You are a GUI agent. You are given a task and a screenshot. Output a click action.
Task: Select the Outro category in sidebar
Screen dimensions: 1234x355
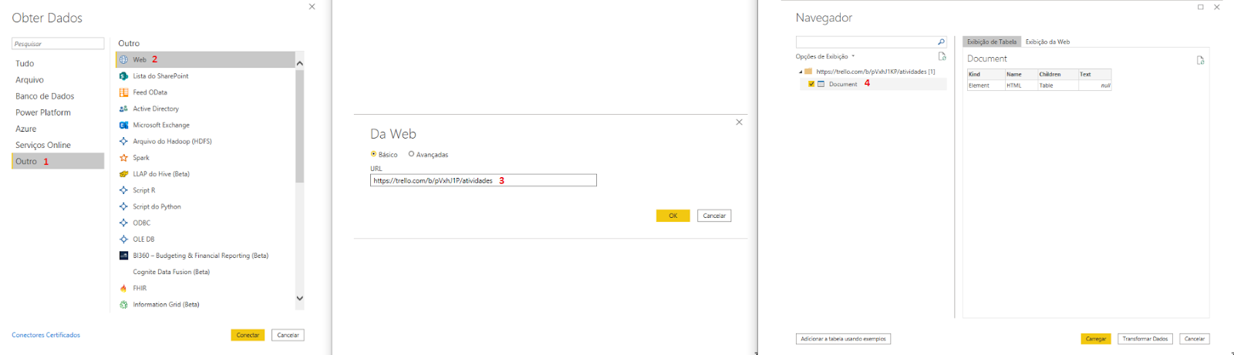[x=58, y=161]
